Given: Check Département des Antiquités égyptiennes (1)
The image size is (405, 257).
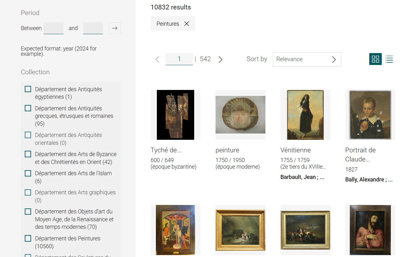Looking at the screenshot, I should [28, 89].
